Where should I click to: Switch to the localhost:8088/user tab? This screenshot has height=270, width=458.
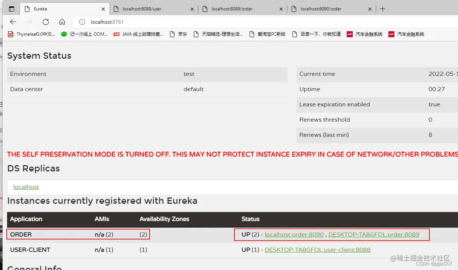point(154,9)
